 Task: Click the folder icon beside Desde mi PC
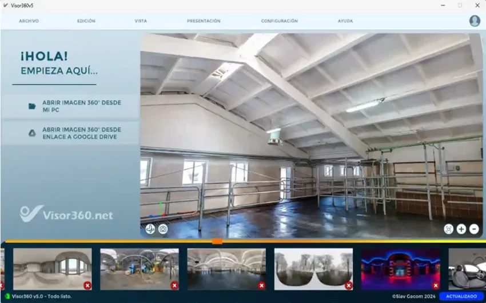point(32,106)
